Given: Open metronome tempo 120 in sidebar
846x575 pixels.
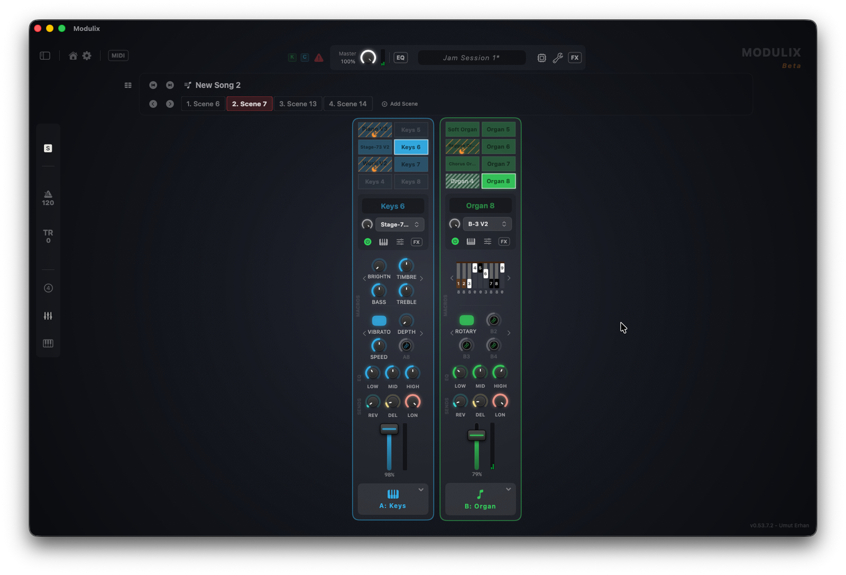Looking at the screenshot, I should coord(48,199).
